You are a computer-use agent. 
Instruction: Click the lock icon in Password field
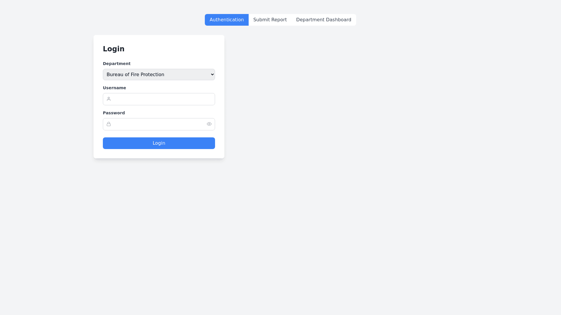[x=109, y=124]
